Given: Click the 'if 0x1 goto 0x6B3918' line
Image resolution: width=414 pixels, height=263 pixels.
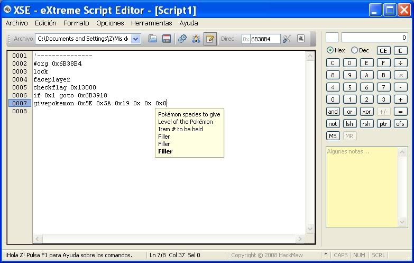Looking at the screenshot, I should coord(70,95).
